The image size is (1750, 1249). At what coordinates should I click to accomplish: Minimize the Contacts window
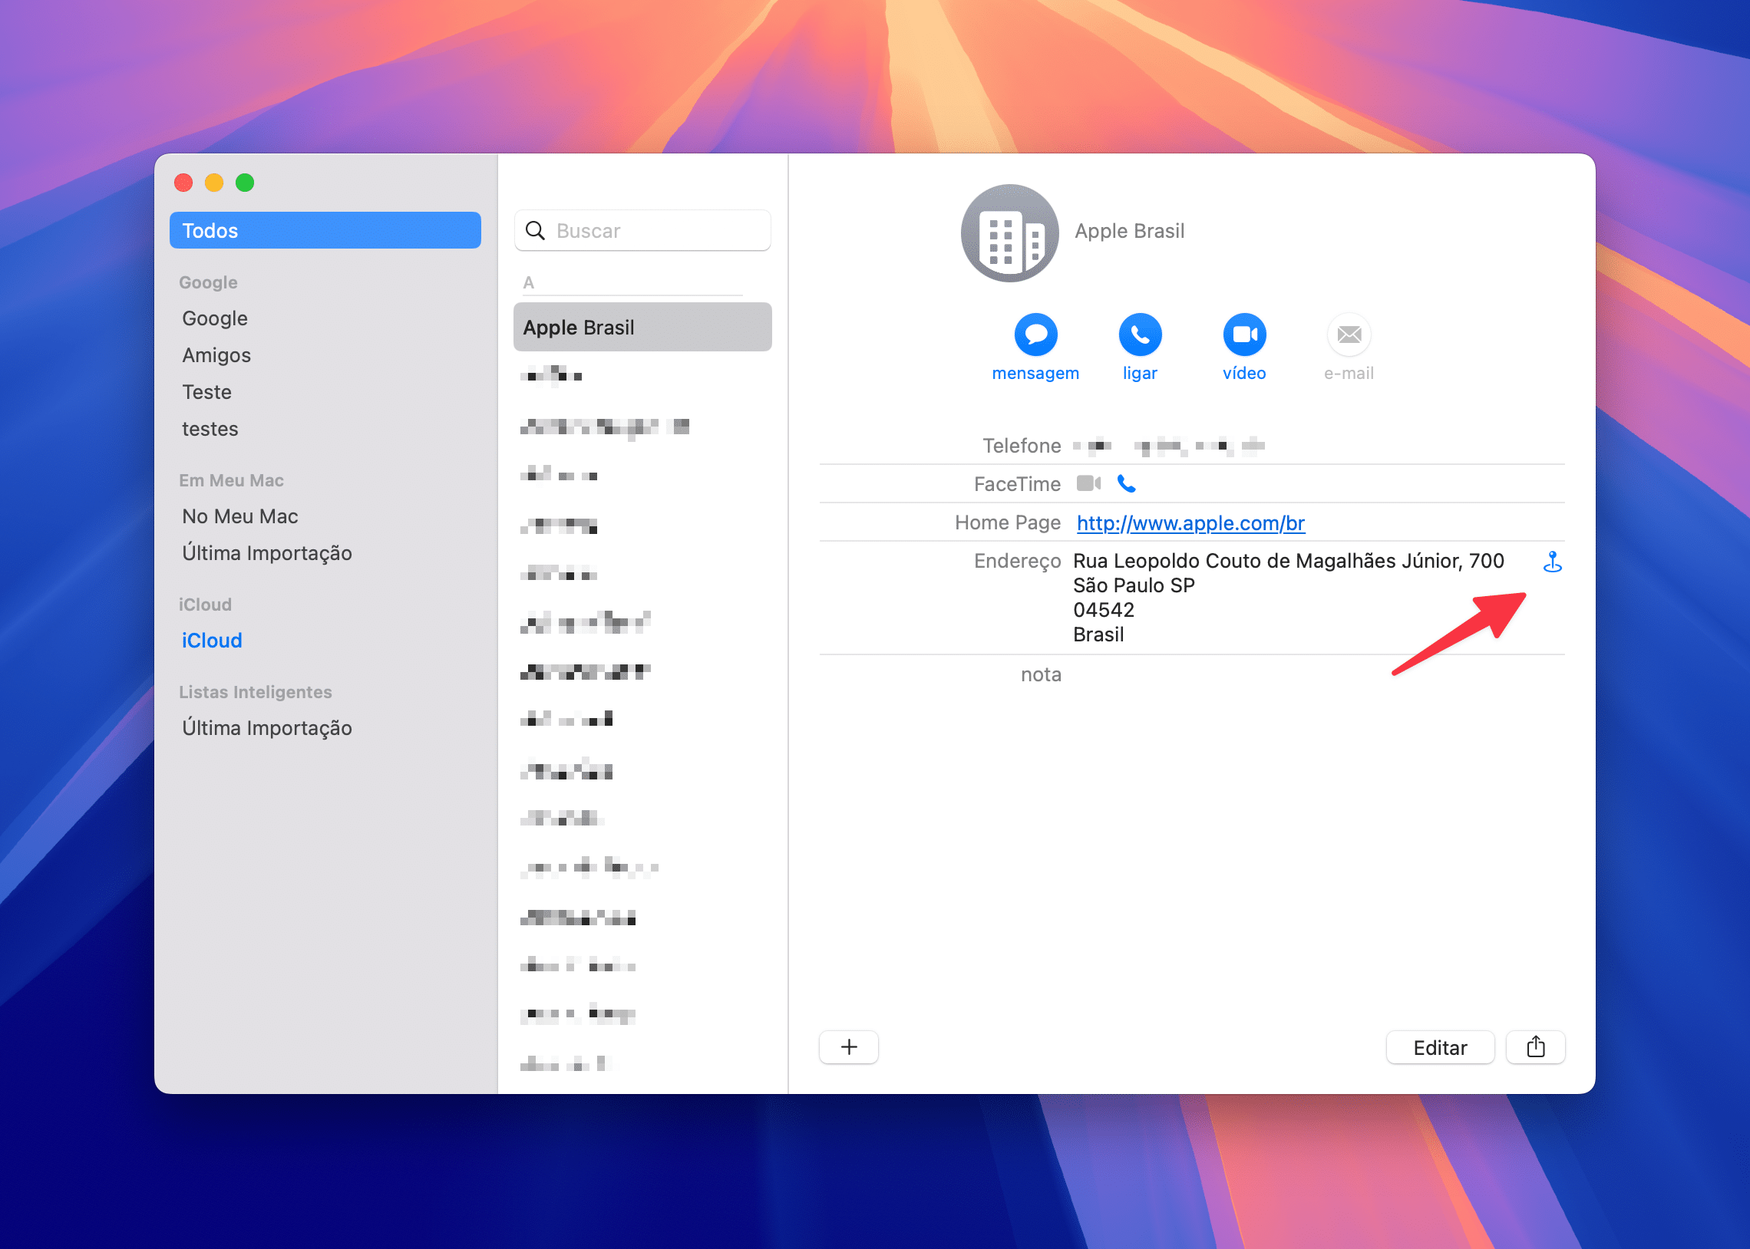coord(214,183)
